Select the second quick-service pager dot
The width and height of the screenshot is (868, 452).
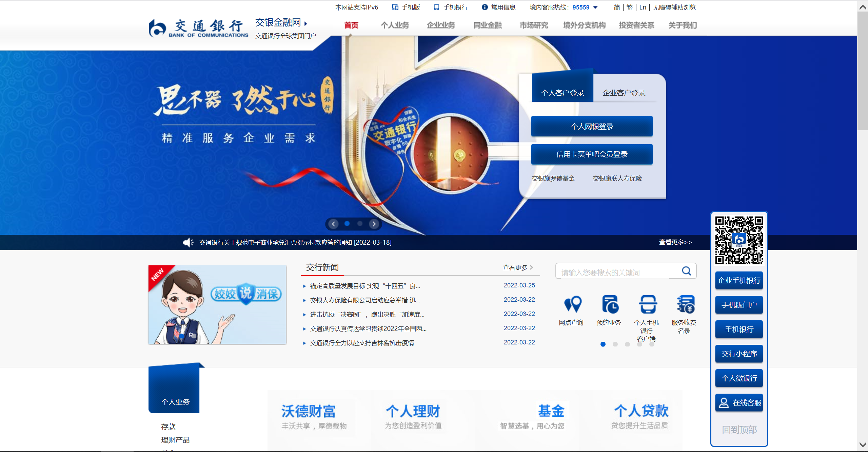pos(615,344)
